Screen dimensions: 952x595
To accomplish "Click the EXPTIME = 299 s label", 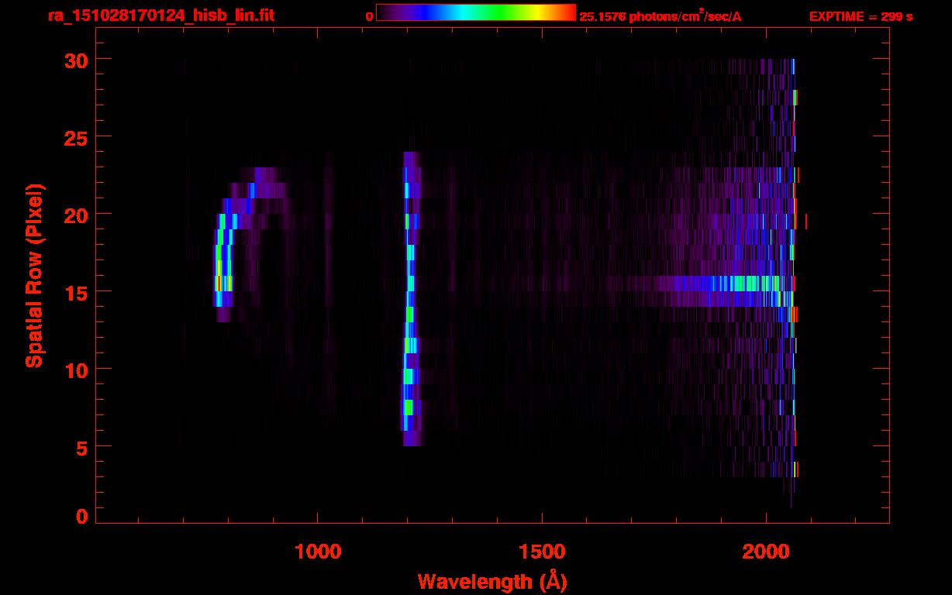I will click(861, 16).
